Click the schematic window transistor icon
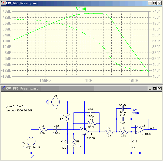163x161 pixels. click(x=3, y=88)
